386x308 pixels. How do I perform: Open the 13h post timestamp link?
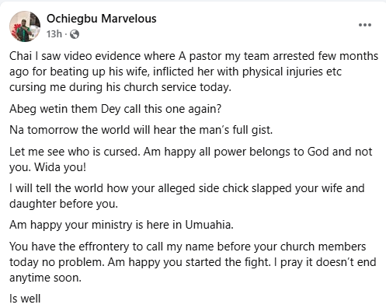coord(54,33)
